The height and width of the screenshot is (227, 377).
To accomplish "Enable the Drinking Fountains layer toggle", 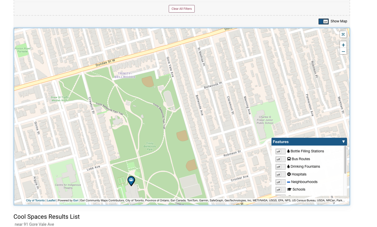I will pos(280,167).
